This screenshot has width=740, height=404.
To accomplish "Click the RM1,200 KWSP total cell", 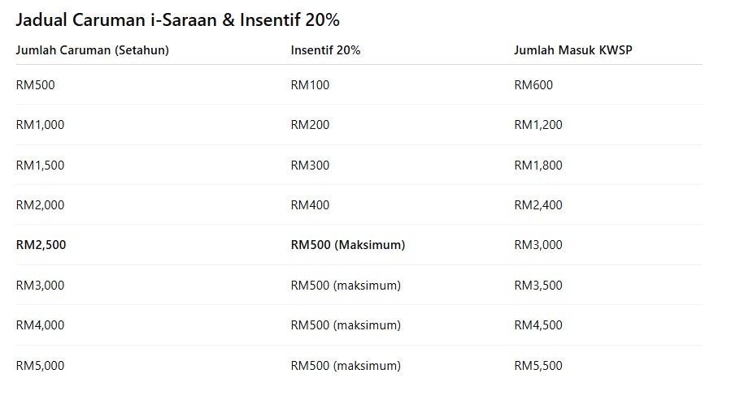I will tap(538, 125).
